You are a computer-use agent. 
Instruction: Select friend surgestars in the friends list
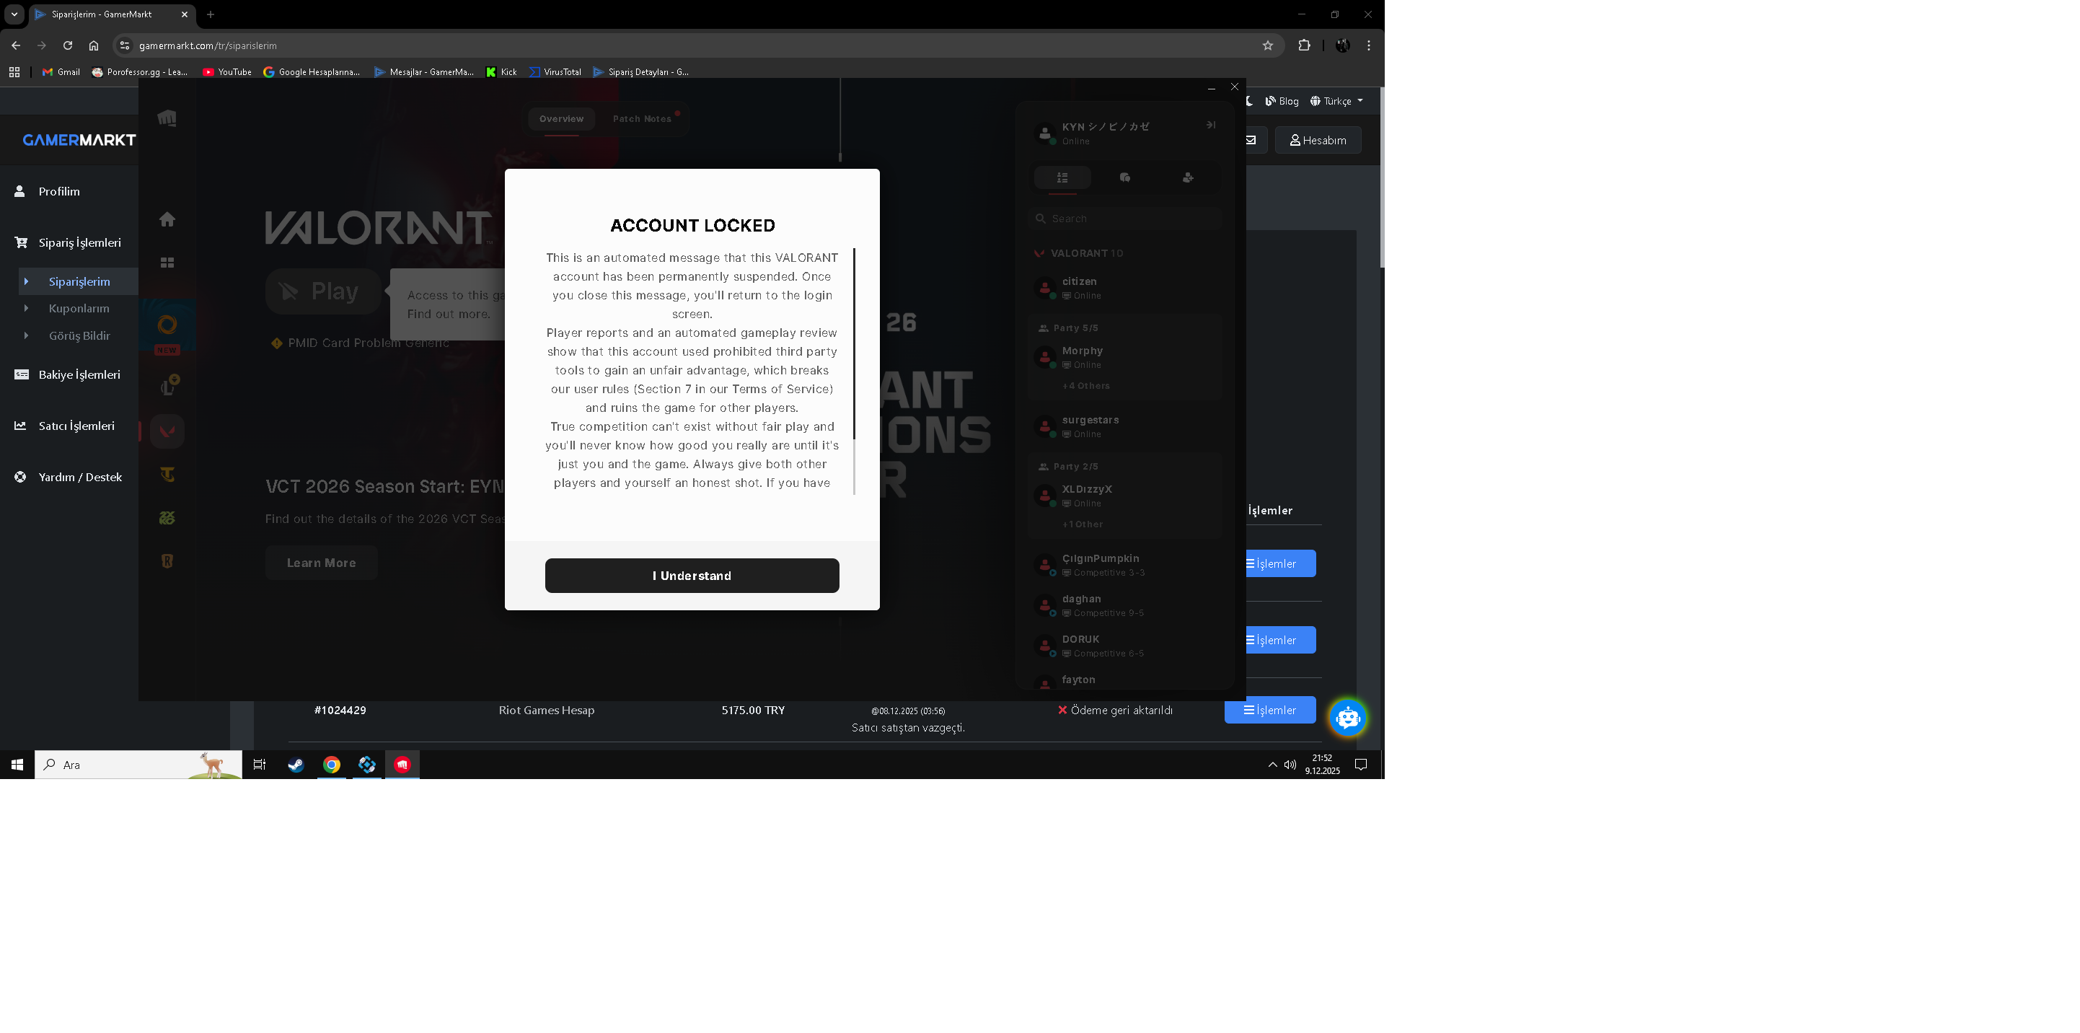(x=1126, y=426)
